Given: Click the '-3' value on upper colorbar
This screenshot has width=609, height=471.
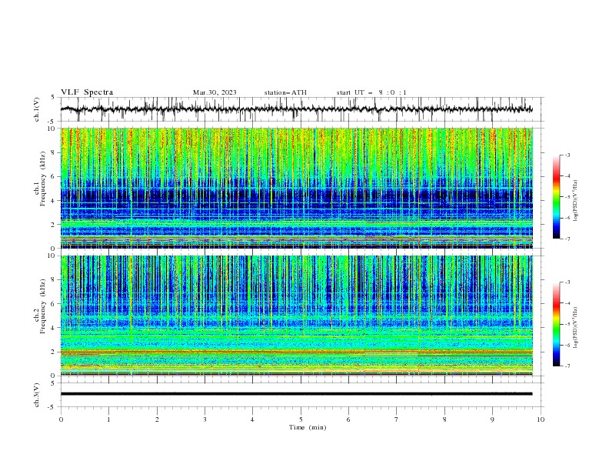Looking at the screenshot, I should [567, 155].
